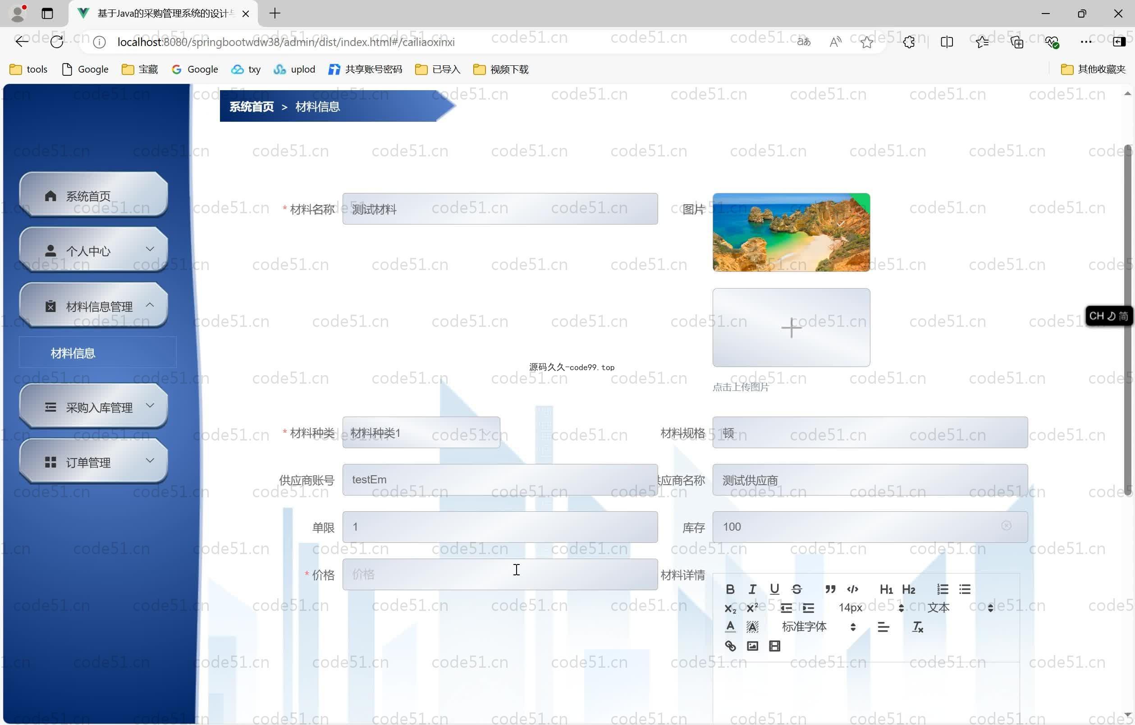Click the plus box to upload picture

tap(792, 328)
